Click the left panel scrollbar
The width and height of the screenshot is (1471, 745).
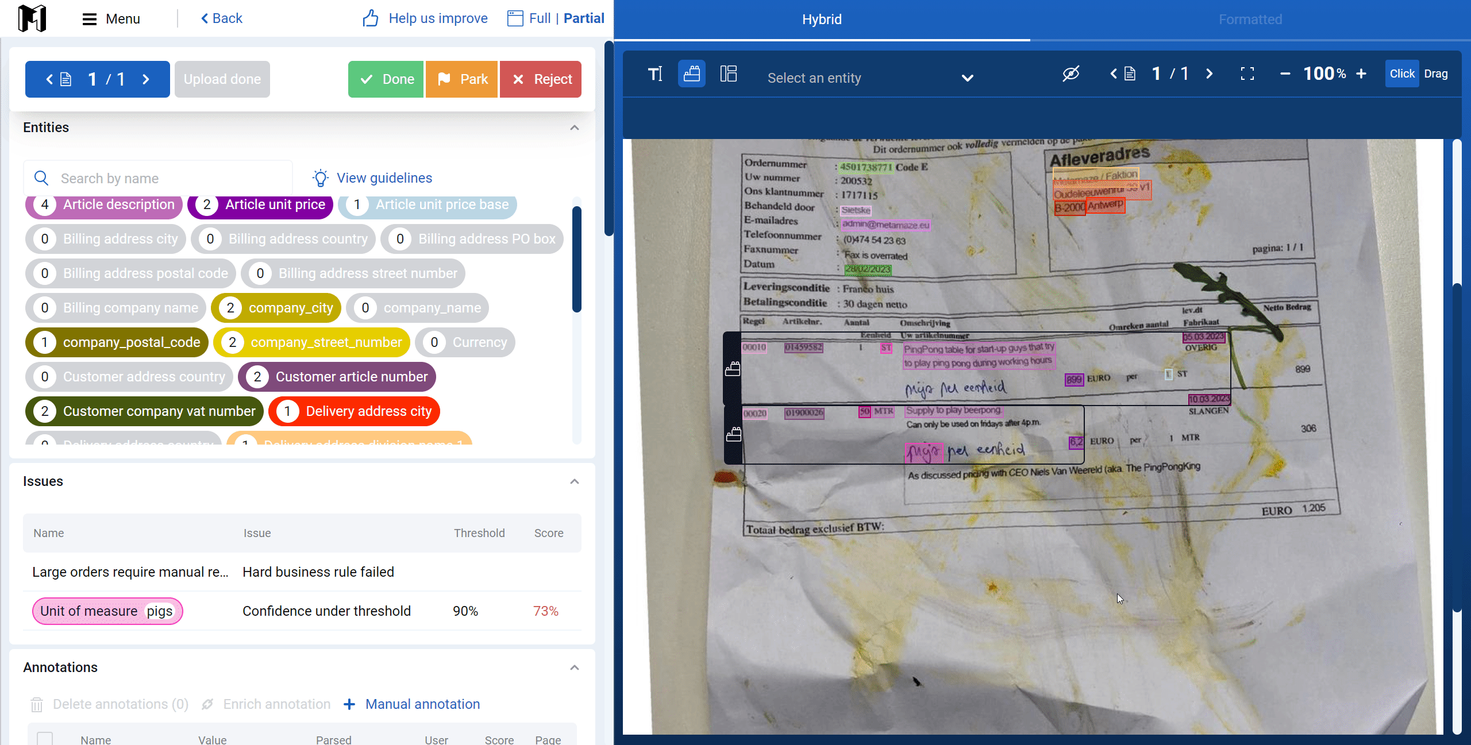pyautogui.click(x=609, y=138)
